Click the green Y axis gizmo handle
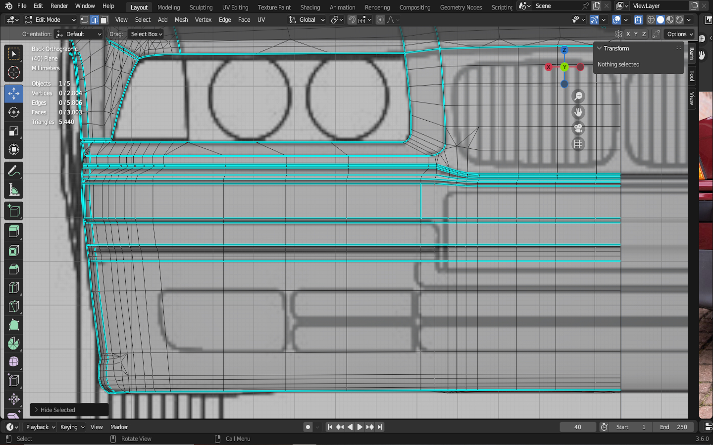713x445 pixels. 564,67
